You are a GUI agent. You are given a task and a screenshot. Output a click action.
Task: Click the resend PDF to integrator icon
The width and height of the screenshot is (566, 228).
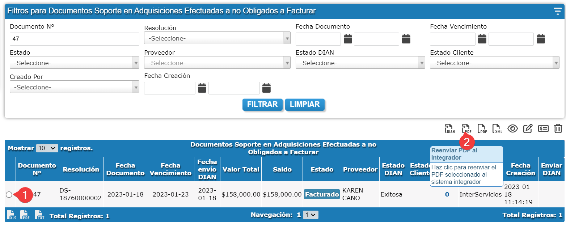(466, 128)
